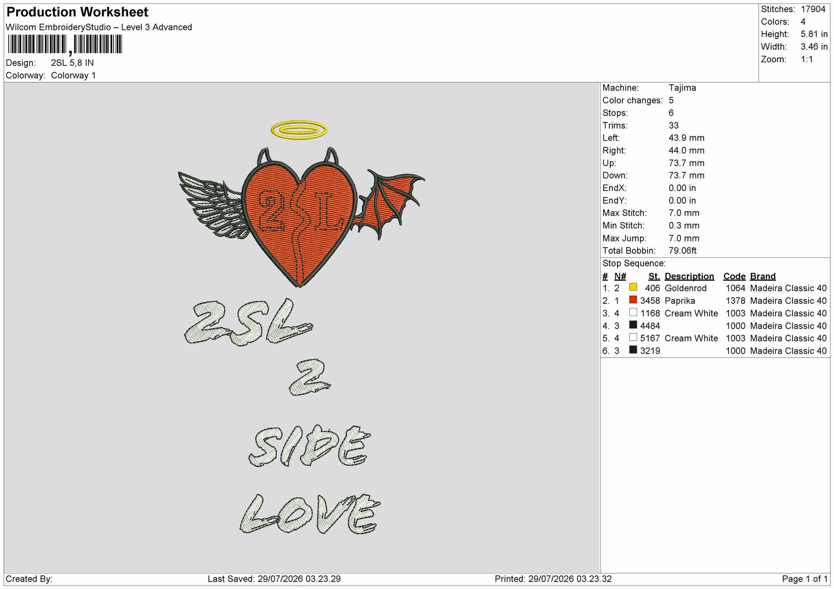Click the 'Created By:' footer label
The height and width of the screenshot is (589, 834).
pyautogui.click(x=29, y=579)
